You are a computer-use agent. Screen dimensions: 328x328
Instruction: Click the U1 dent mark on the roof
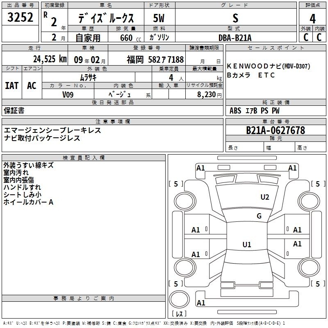tap(247, 244)
